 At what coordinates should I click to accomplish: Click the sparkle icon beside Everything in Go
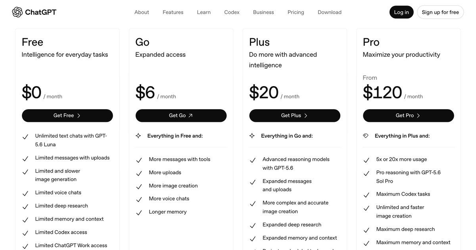coord(252,136)
